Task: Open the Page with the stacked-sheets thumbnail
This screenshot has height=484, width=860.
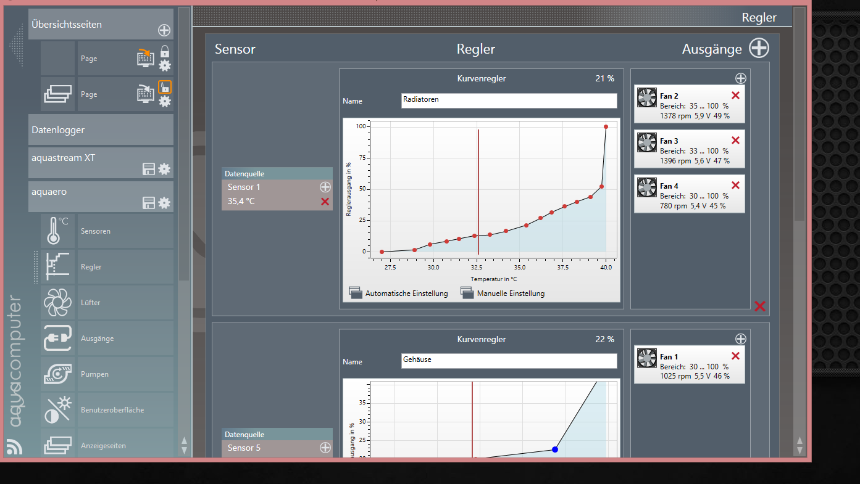Action: pyautogui.click(x=58, y=94)
